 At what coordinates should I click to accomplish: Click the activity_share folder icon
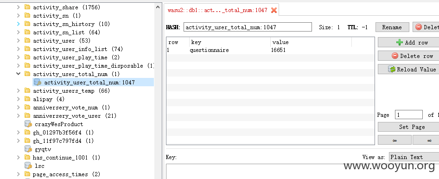click(27, 7)
